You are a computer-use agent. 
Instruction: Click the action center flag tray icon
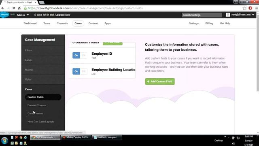click(233, 138)
